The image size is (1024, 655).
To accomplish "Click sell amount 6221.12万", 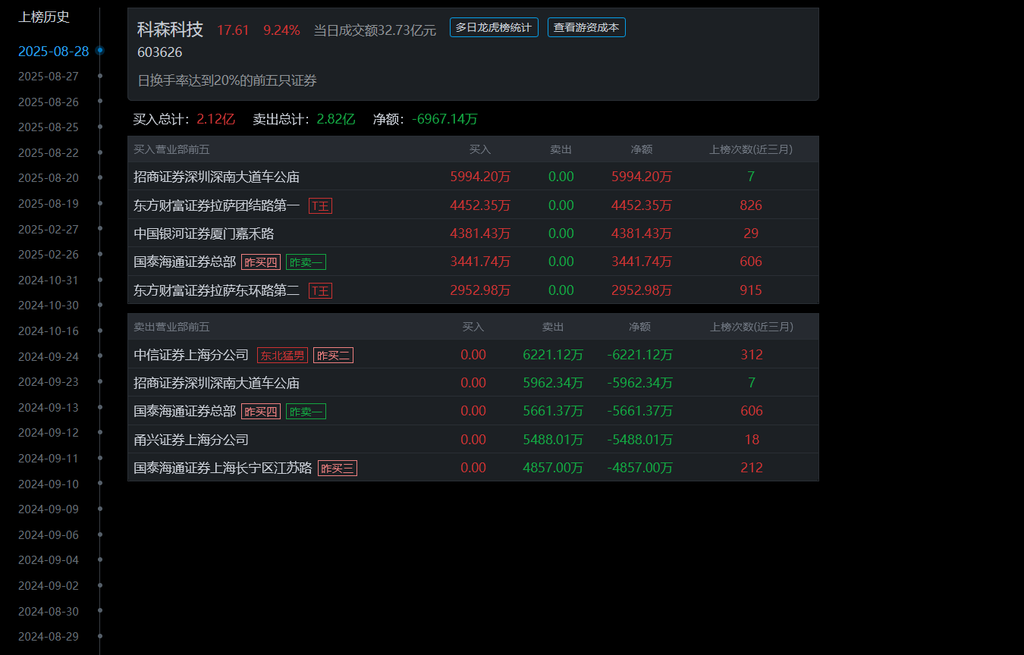I will 553,355.
